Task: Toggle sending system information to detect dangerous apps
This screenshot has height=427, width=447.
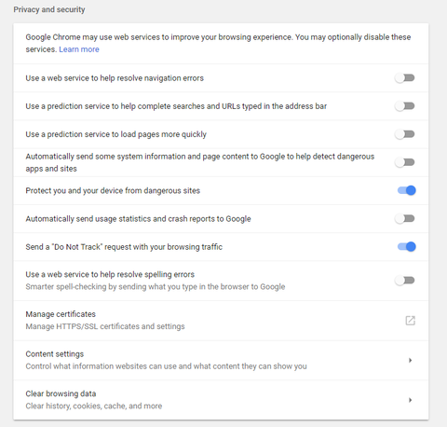Action: pos(405,162)
